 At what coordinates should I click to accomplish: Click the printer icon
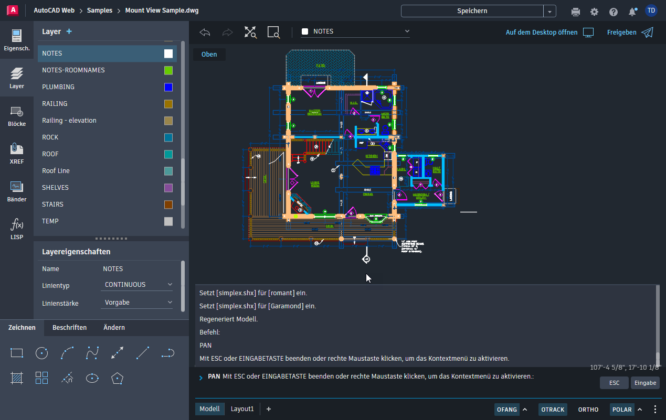[x=576, y=12]
